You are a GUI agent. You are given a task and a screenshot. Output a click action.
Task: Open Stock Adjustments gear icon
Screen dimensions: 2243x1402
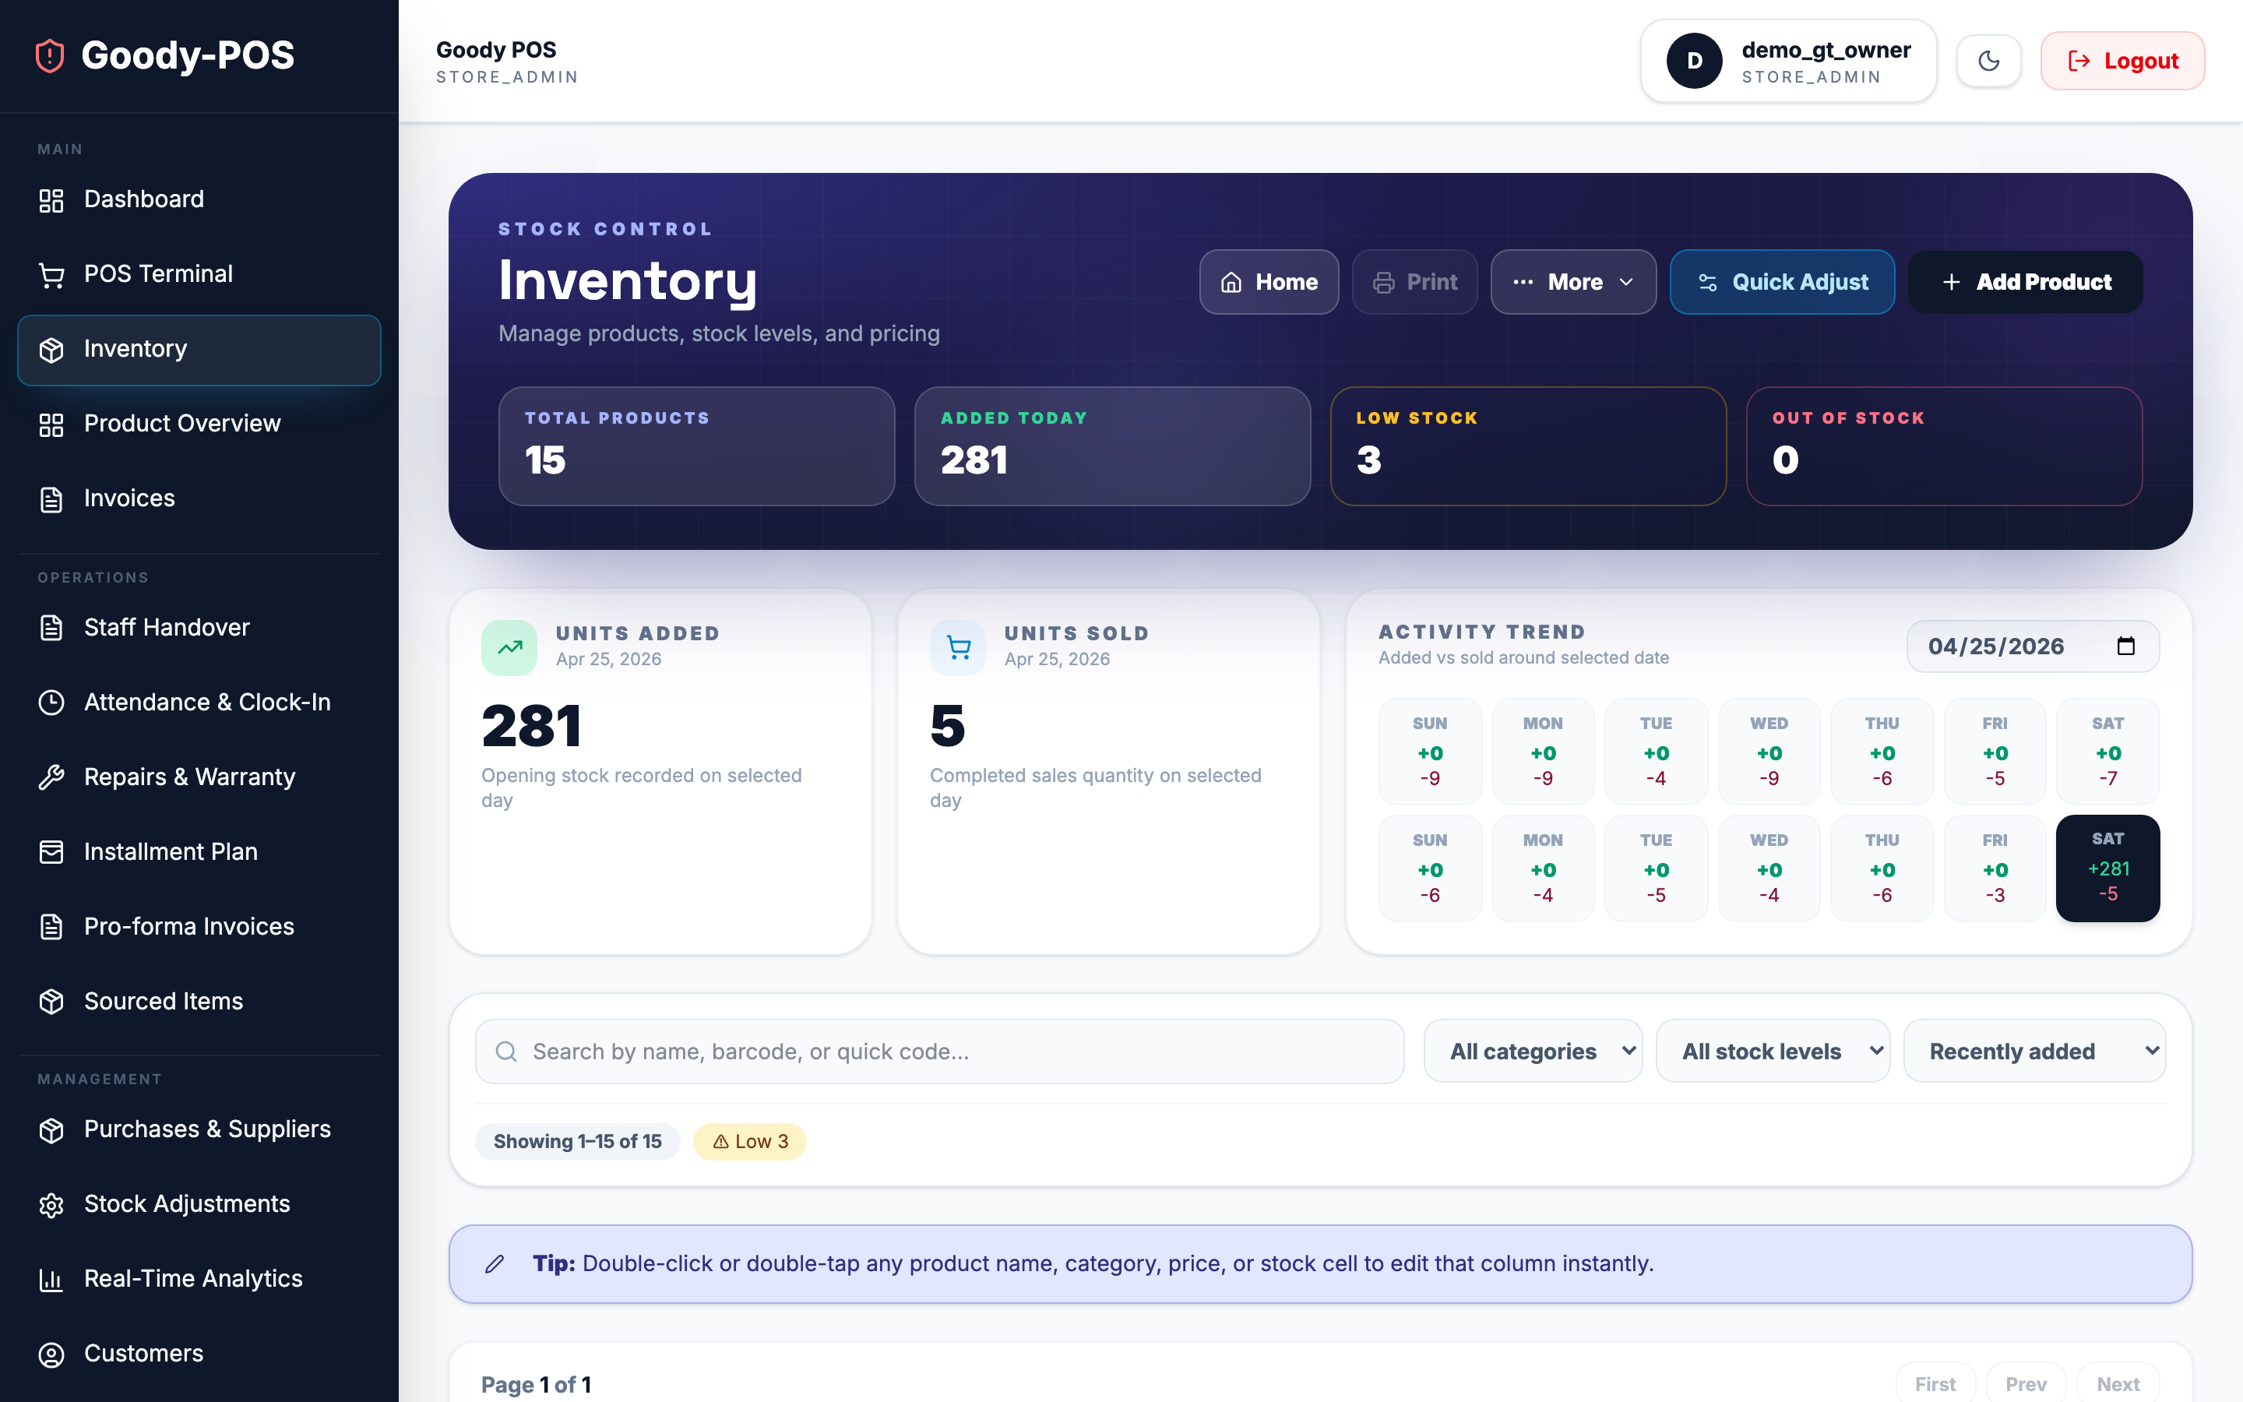[51, 1203]
